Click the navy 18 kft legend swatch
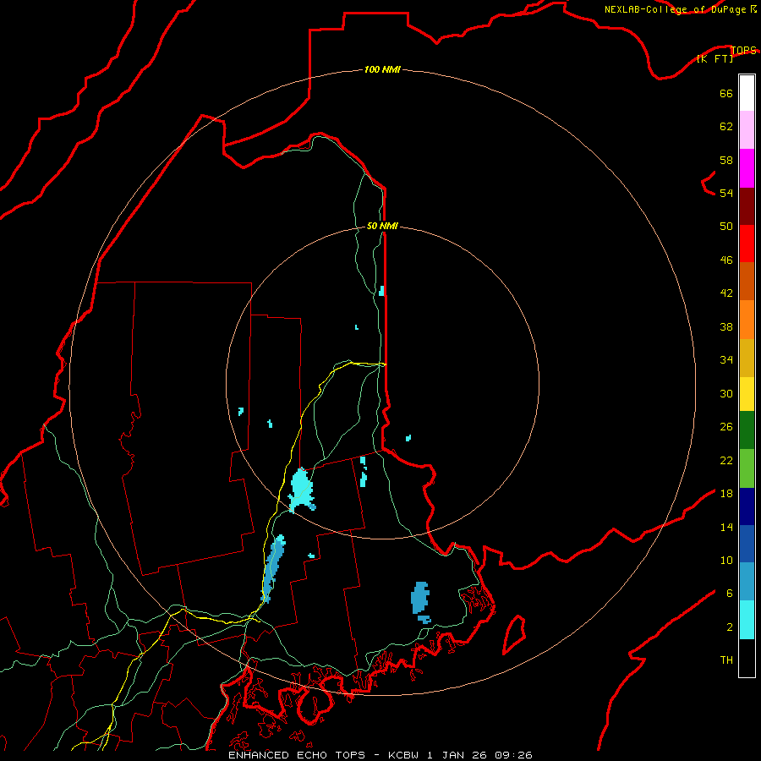The height and width of the screenshot is (761, 761). (x=747, y=506)
